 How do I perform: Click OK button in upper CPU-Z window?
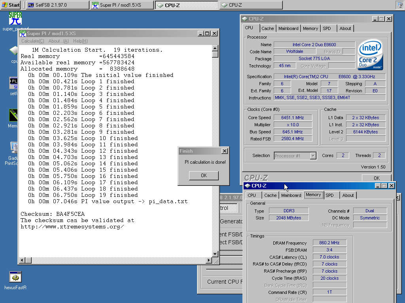(377, 178)
